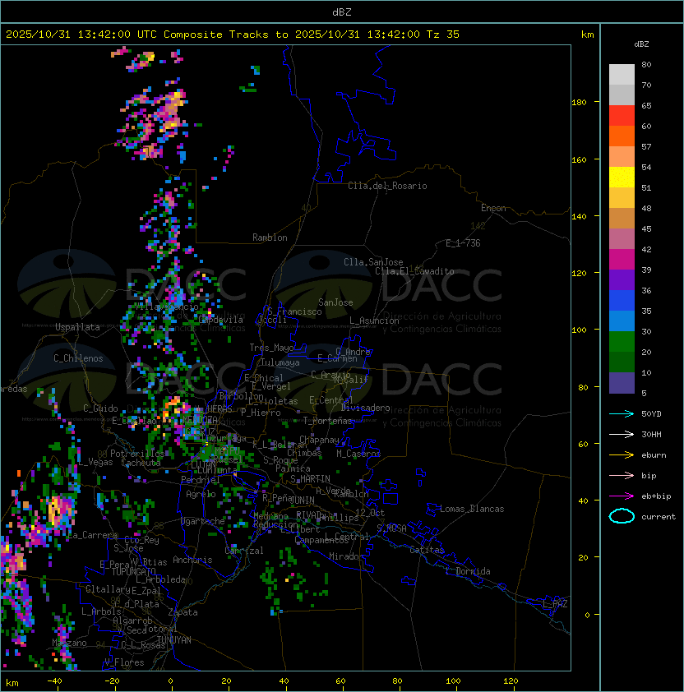Click the pink bip arrow legend icon
Image resolution: width=684 pixels, height=692 pixels.
622,475
